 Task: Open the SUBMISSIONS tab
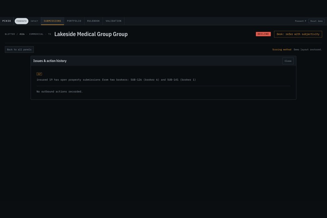(x=52, y=21)
